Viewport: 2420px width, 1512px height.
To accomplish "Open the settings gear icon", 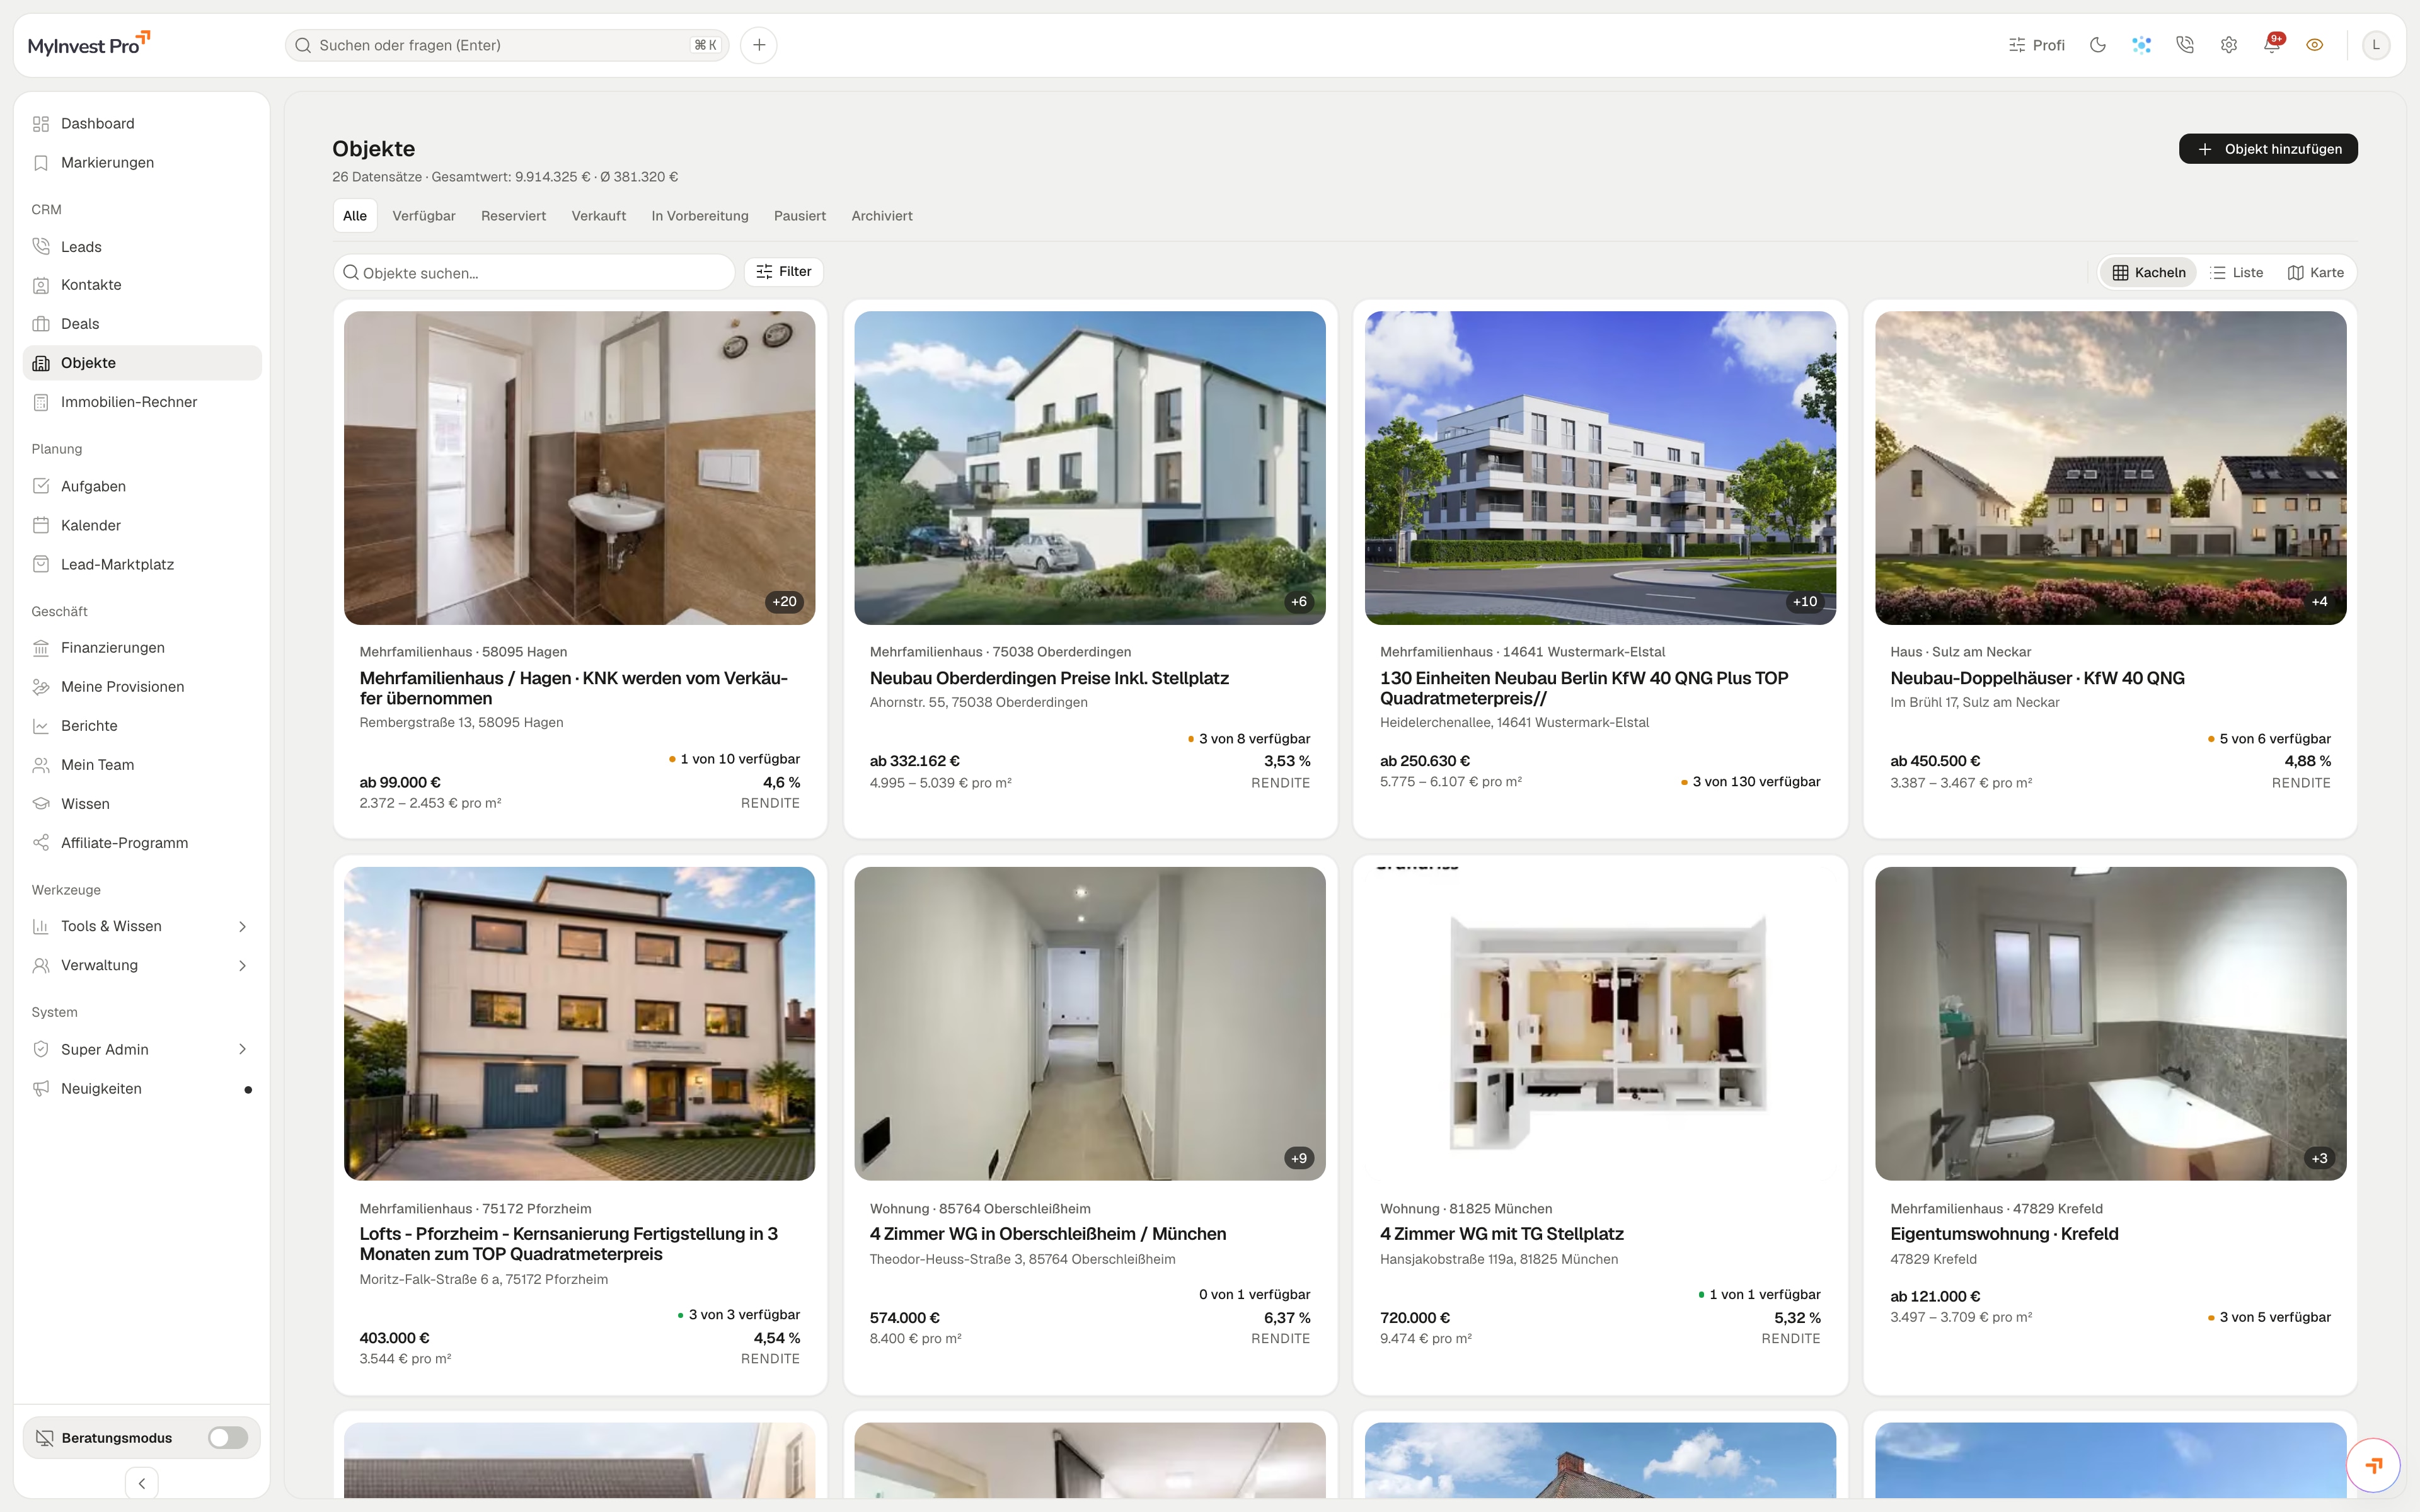I will point(2229,45).
